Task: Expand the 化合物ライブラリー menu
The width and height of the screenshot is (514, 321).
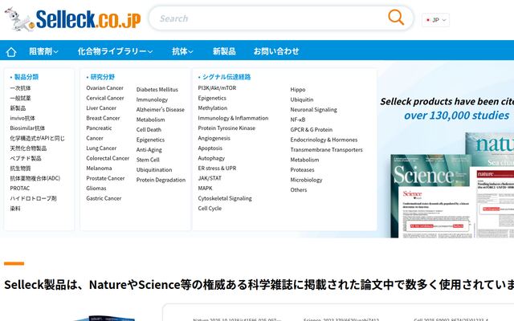Action: tap(115, 51)
